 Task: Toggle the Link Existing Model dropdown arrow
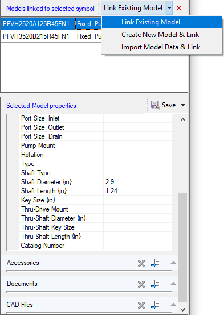[169, 8]
